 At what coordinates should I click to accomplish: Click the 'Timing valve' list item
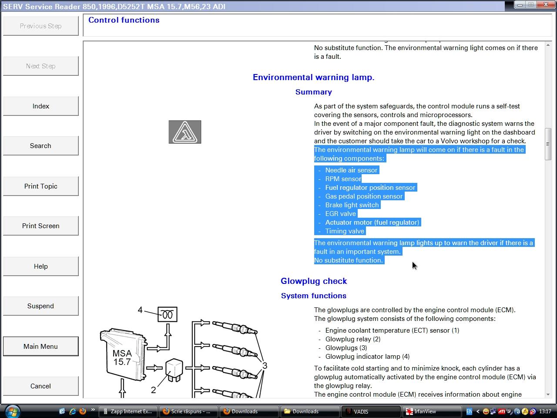click(x=345, y=231)
